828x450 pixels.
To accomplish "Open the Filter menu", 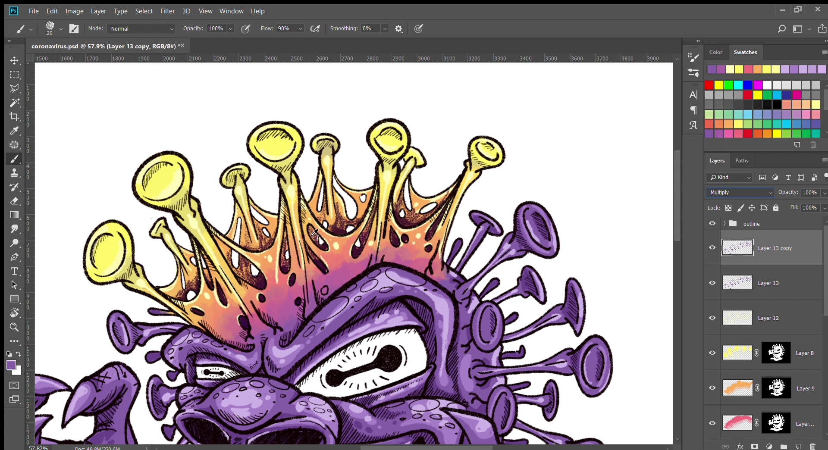I will [167, 11].
